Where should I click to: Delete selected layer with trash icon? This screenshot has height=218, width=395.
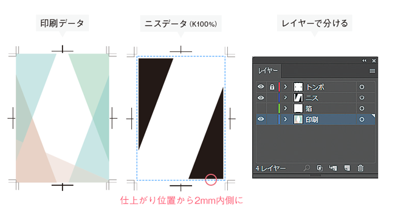360,168
